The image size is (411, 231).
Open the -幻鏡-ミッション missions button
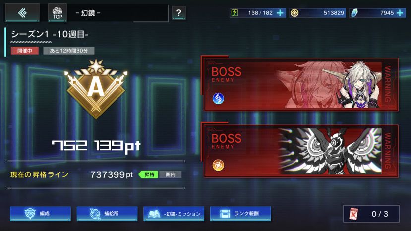click(174, 214)
